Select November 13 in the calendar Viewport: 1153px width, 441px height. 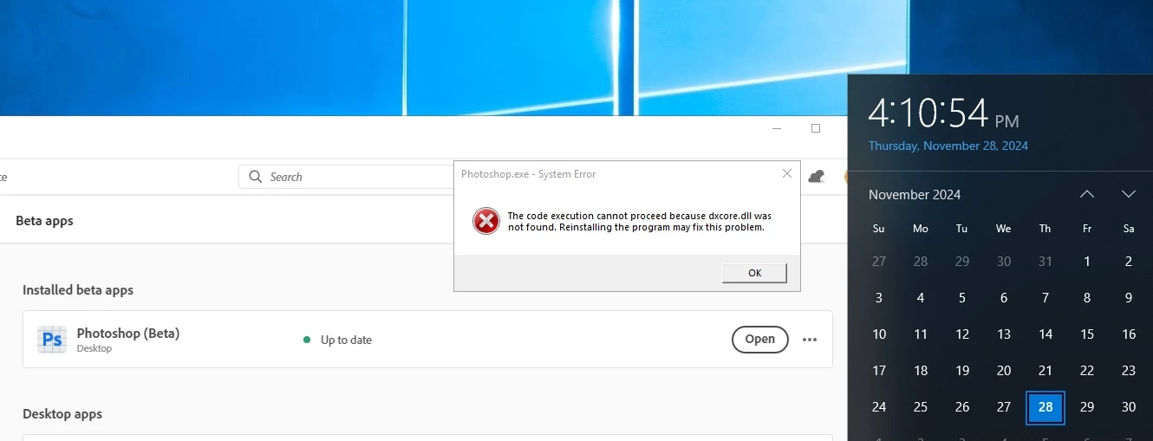point(1004,334)
